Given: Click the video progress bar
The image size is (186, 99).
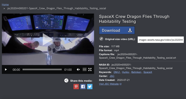Looking at the screenshot, I should coord(42,69).
